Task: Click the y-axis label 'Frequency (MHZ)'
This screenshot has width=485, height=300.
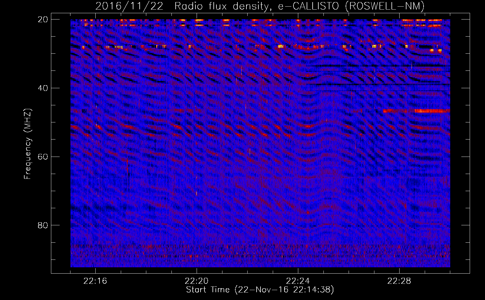Action: point(28,144)
